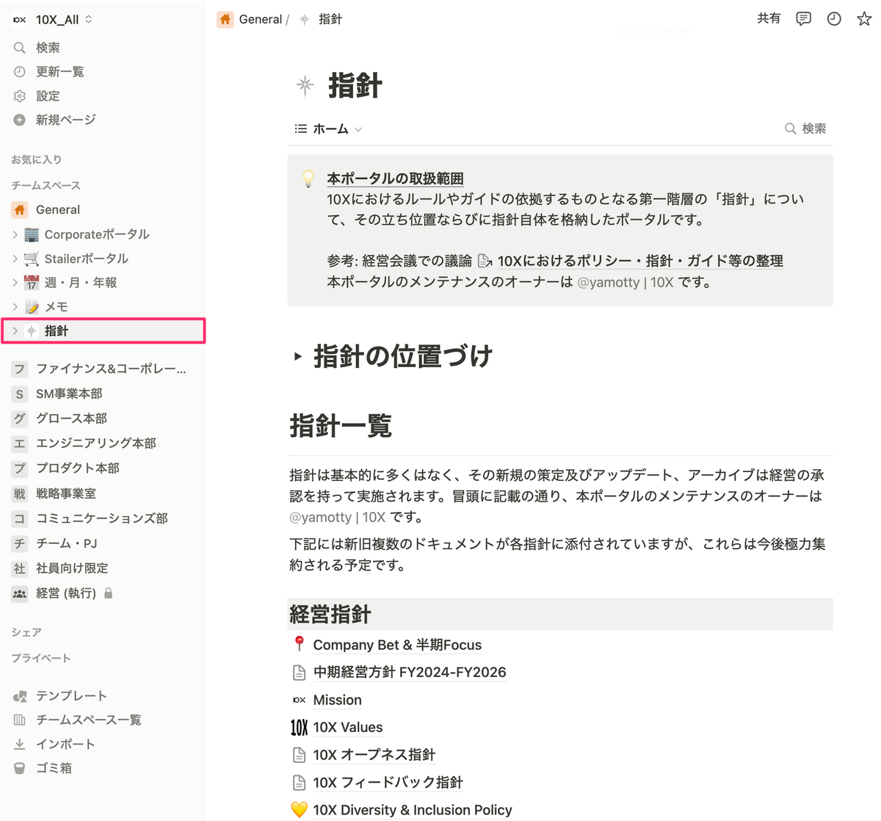Open page update history clock icon
881x821 pixels.
pyautogui.click(x=834, y=19)
